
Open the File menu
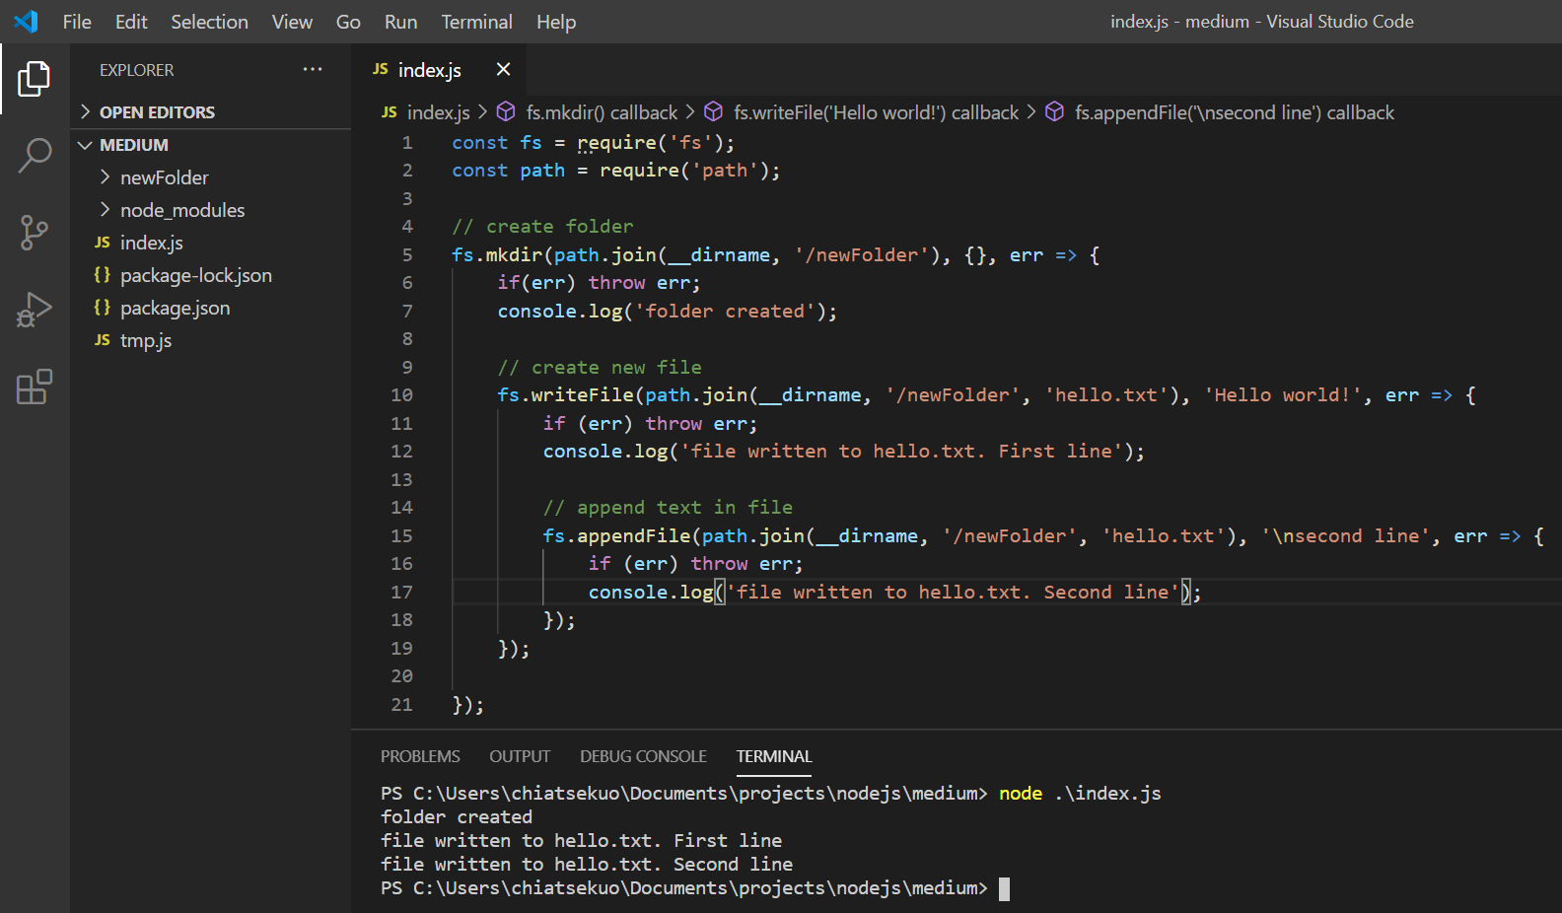pyautogui.click(x=77, y=22)
